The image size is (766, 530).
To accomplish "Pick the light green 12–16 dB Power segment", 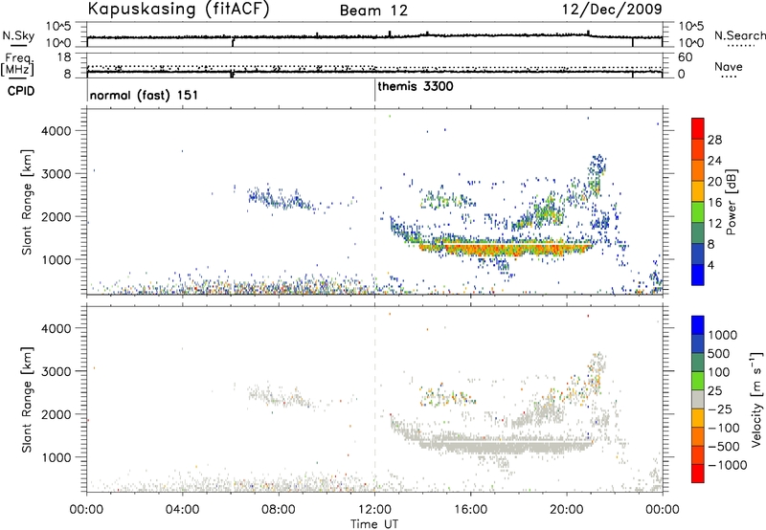I will click(698, 212).
